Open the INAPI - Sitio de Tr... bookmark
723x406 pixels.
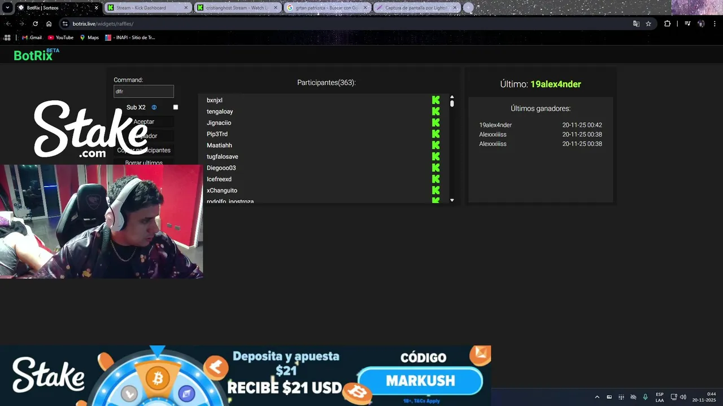(130, 37)
